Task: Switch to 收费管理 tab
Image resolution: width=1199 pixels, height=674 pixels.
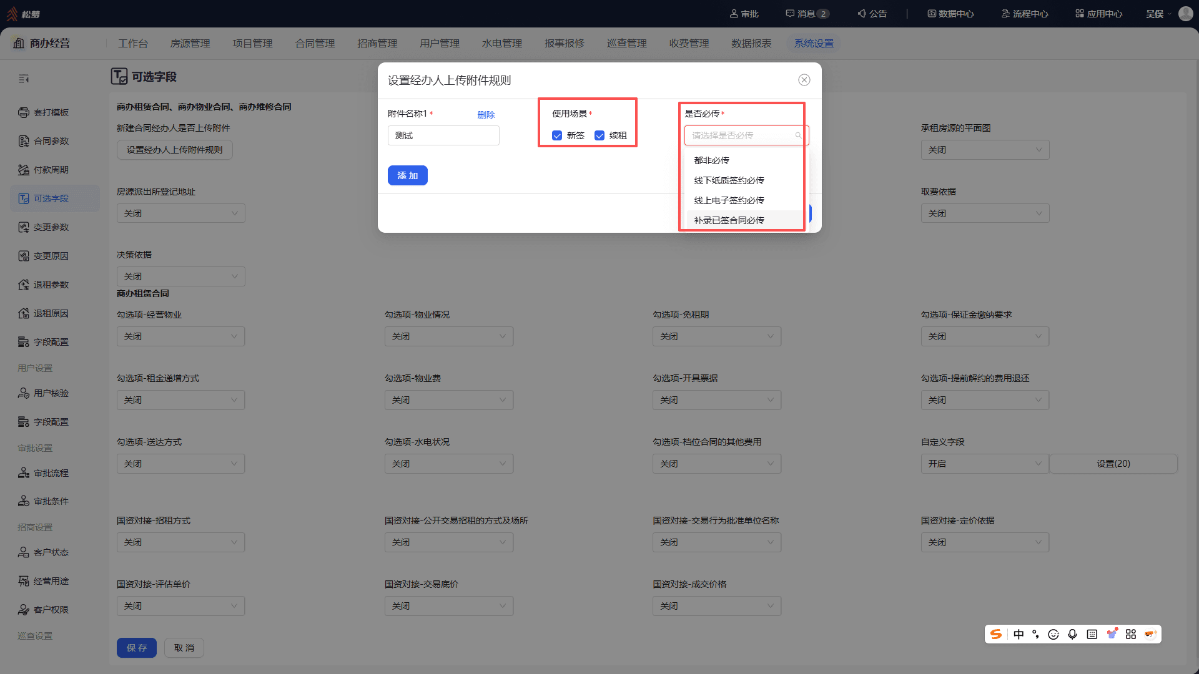Action: tap(689, 44)
